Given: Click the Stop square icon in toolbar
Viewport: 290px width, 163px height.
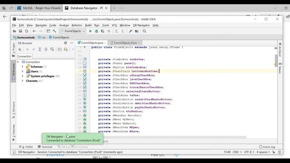Looking at the screenshot, I should (x=109, y=31).
